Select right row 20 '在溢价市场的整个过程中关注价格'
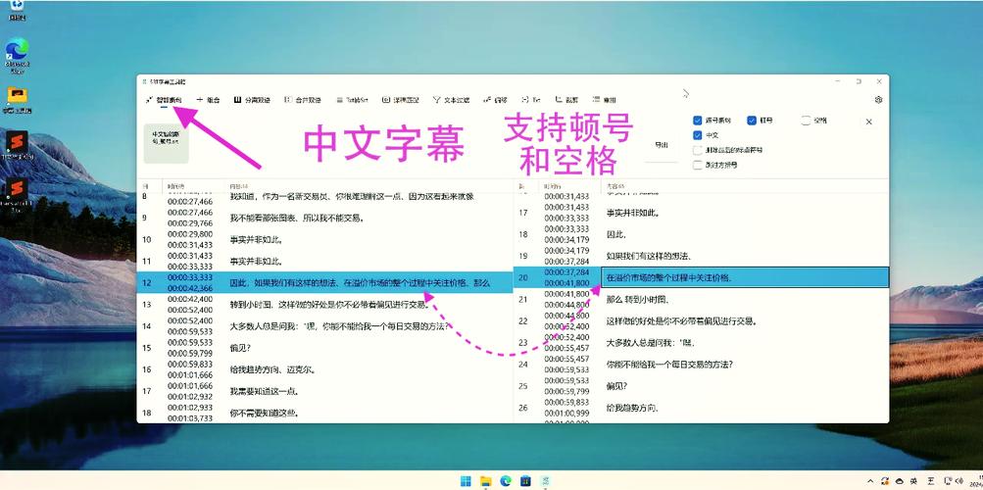The width and height of the screenshot is (983, 490). [701, 277]
